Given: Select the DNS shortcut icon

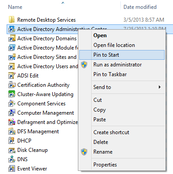Looking at the screenshot, I should (x=12, y=159).
